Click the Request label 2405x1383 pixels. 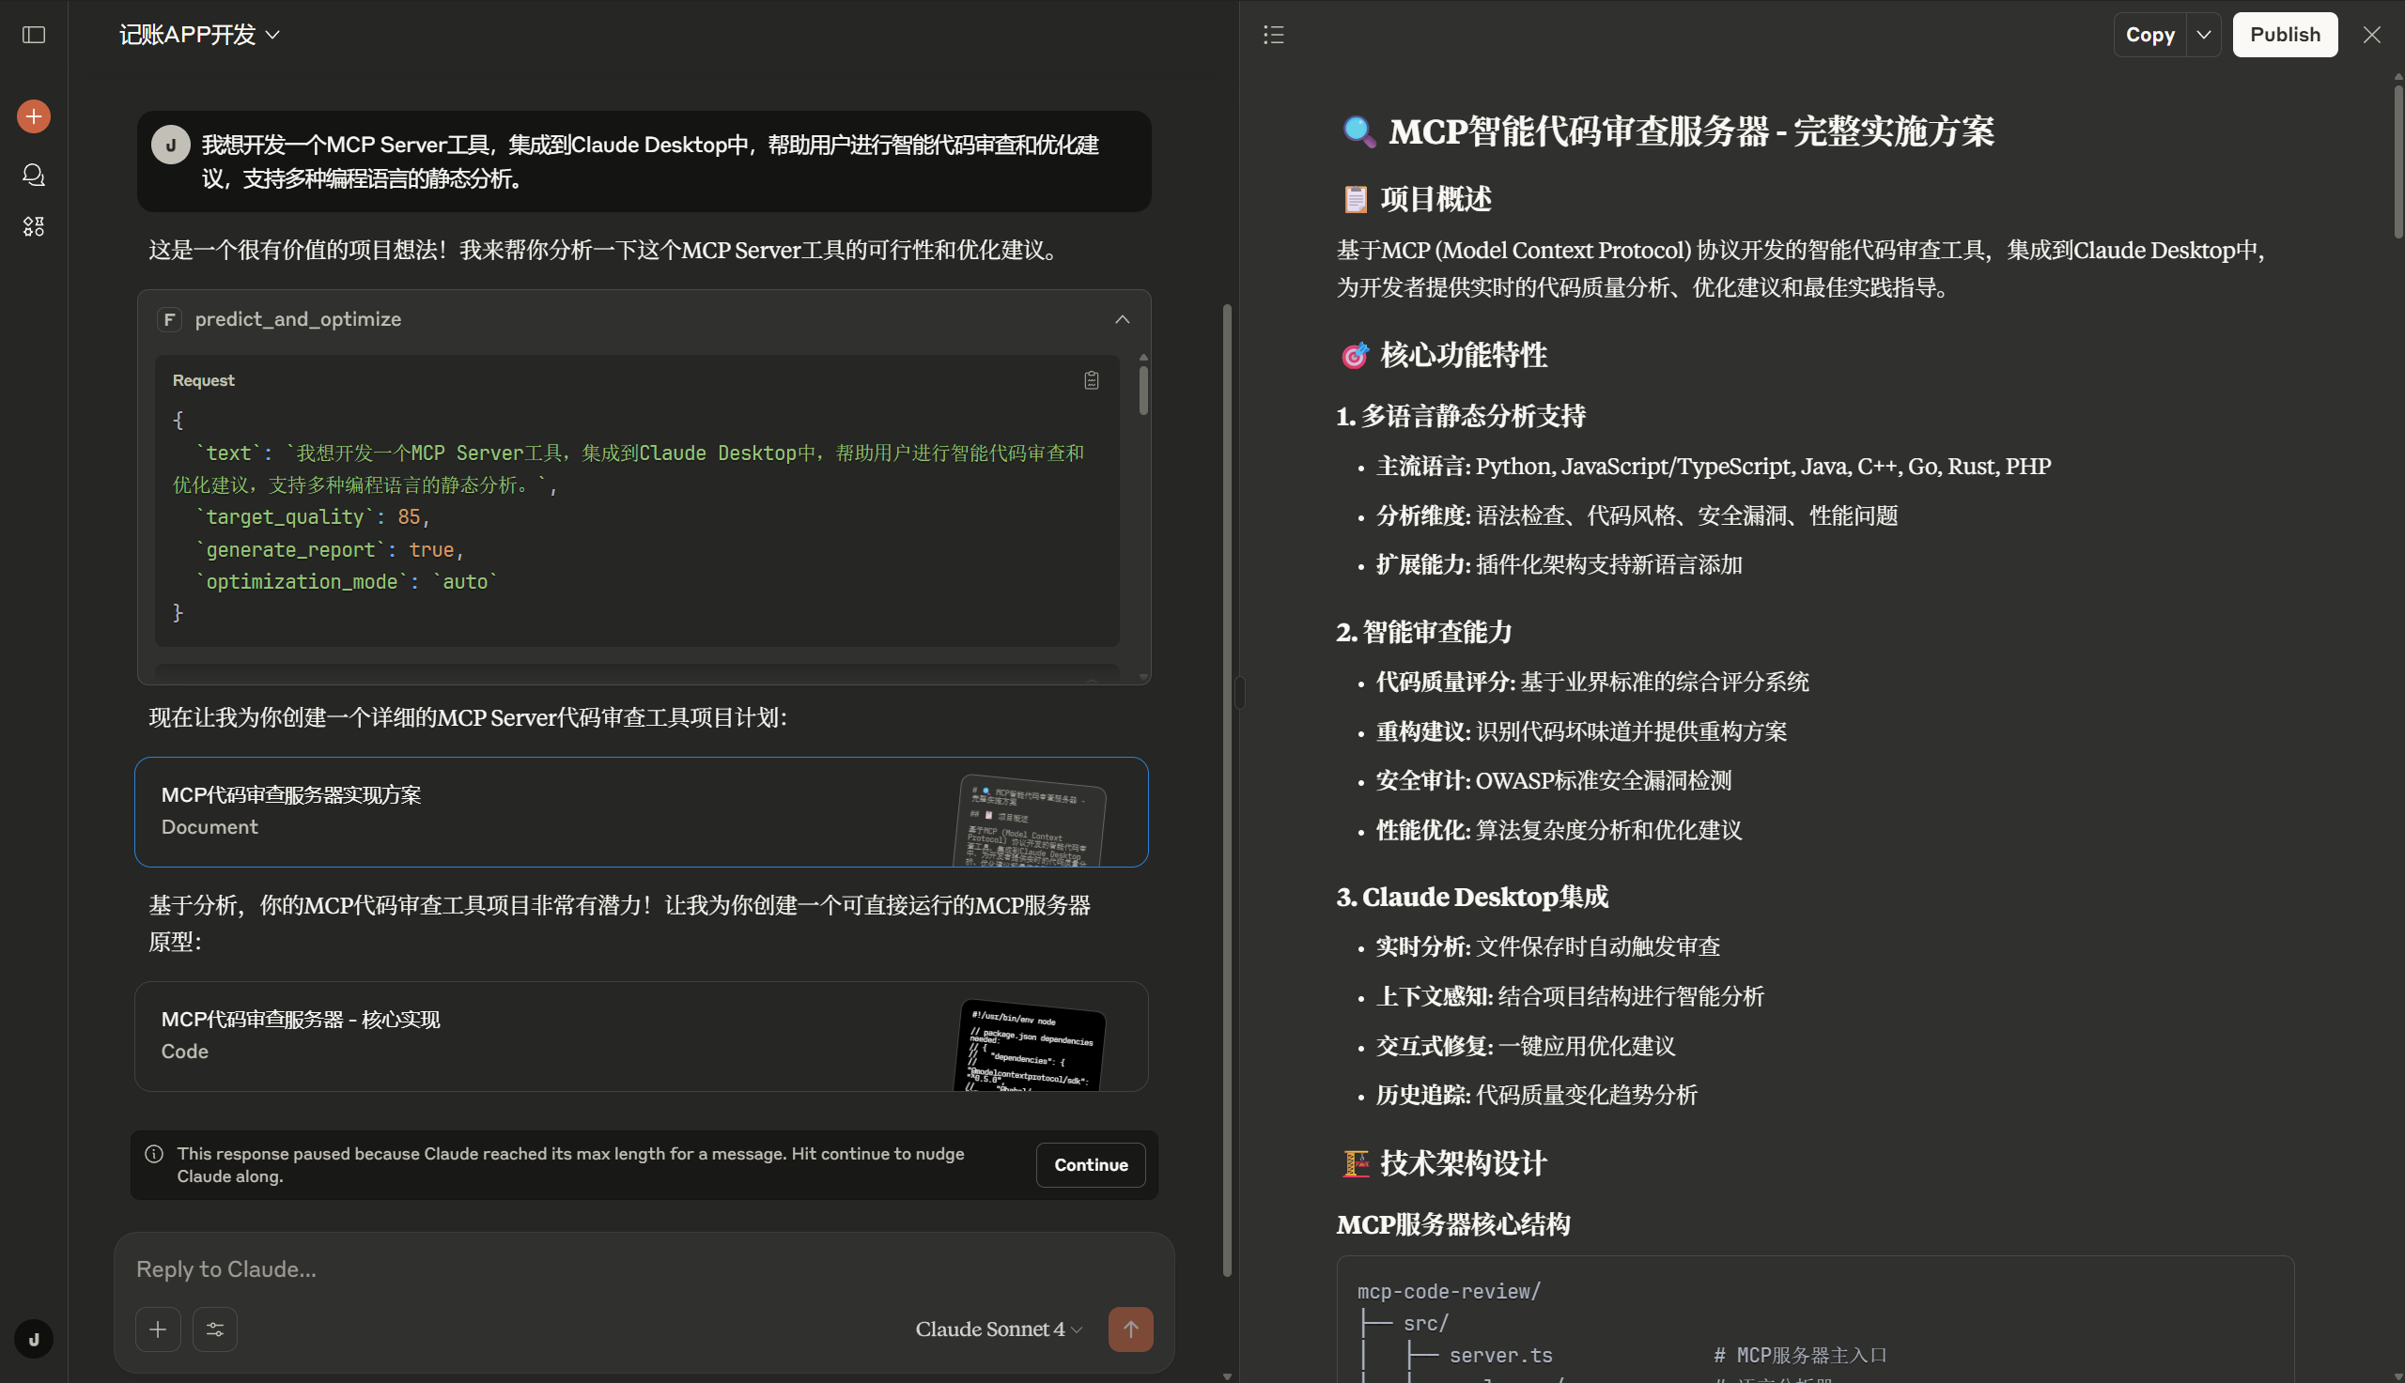[203, 380]
